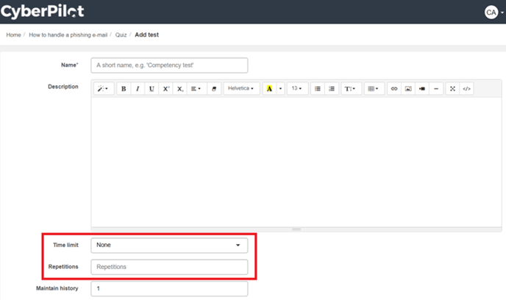
Task: Open 'How to handle a phishing e-mail' breadcrumb
Action: [x=68, y=35]
